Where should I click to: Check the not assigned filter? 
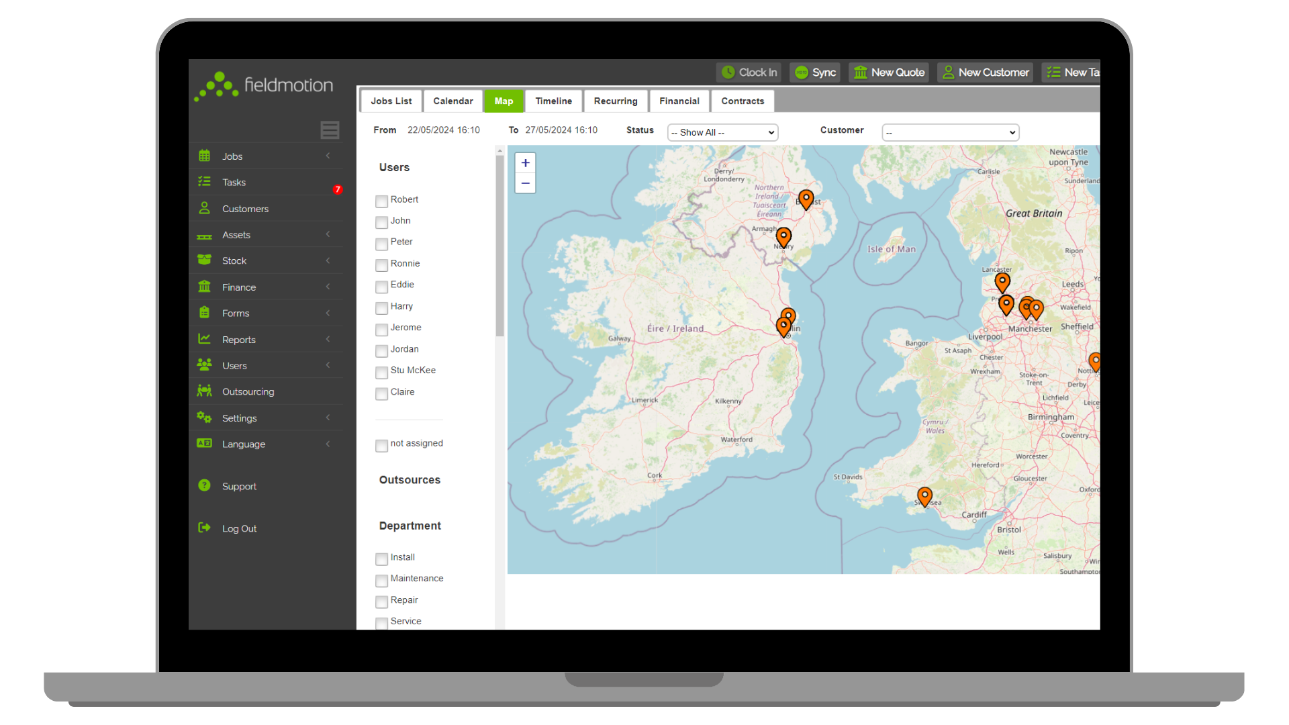(381, 445)
